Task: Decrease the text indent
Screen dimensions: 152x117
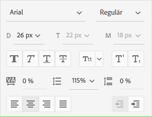Action: coord(120,104)
